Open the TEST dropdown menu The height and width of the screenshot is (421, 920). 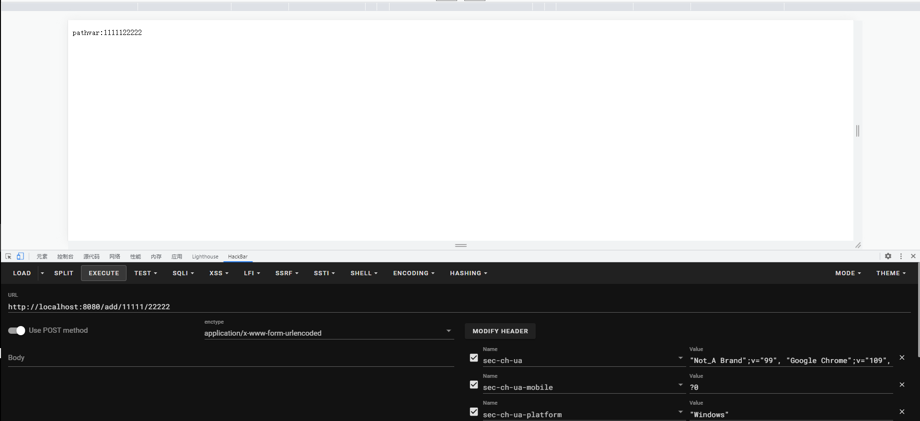(x=146, y=273)
